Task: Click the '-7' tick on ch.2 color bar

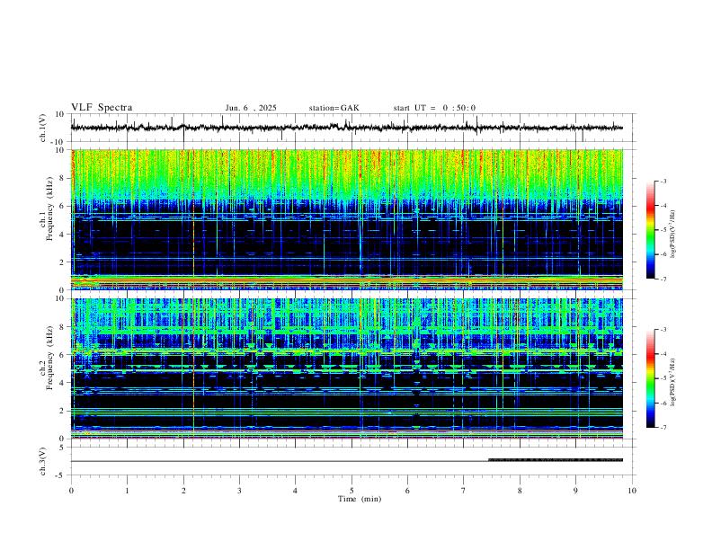Action: (x=663, y=428)
